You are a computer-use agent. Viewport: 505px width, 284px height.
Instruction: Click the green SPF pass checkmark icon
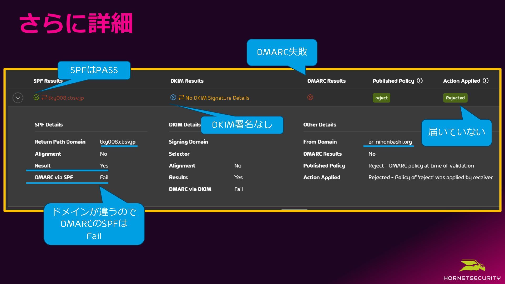click(x=36, y=98)
